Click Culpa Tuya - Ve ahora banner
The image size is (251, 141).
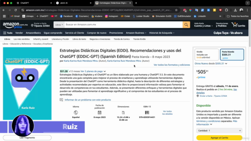point(228,33)
